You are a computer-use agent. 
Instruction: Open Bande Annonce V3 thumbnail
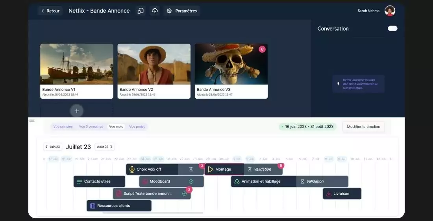[x=231, y=64]
